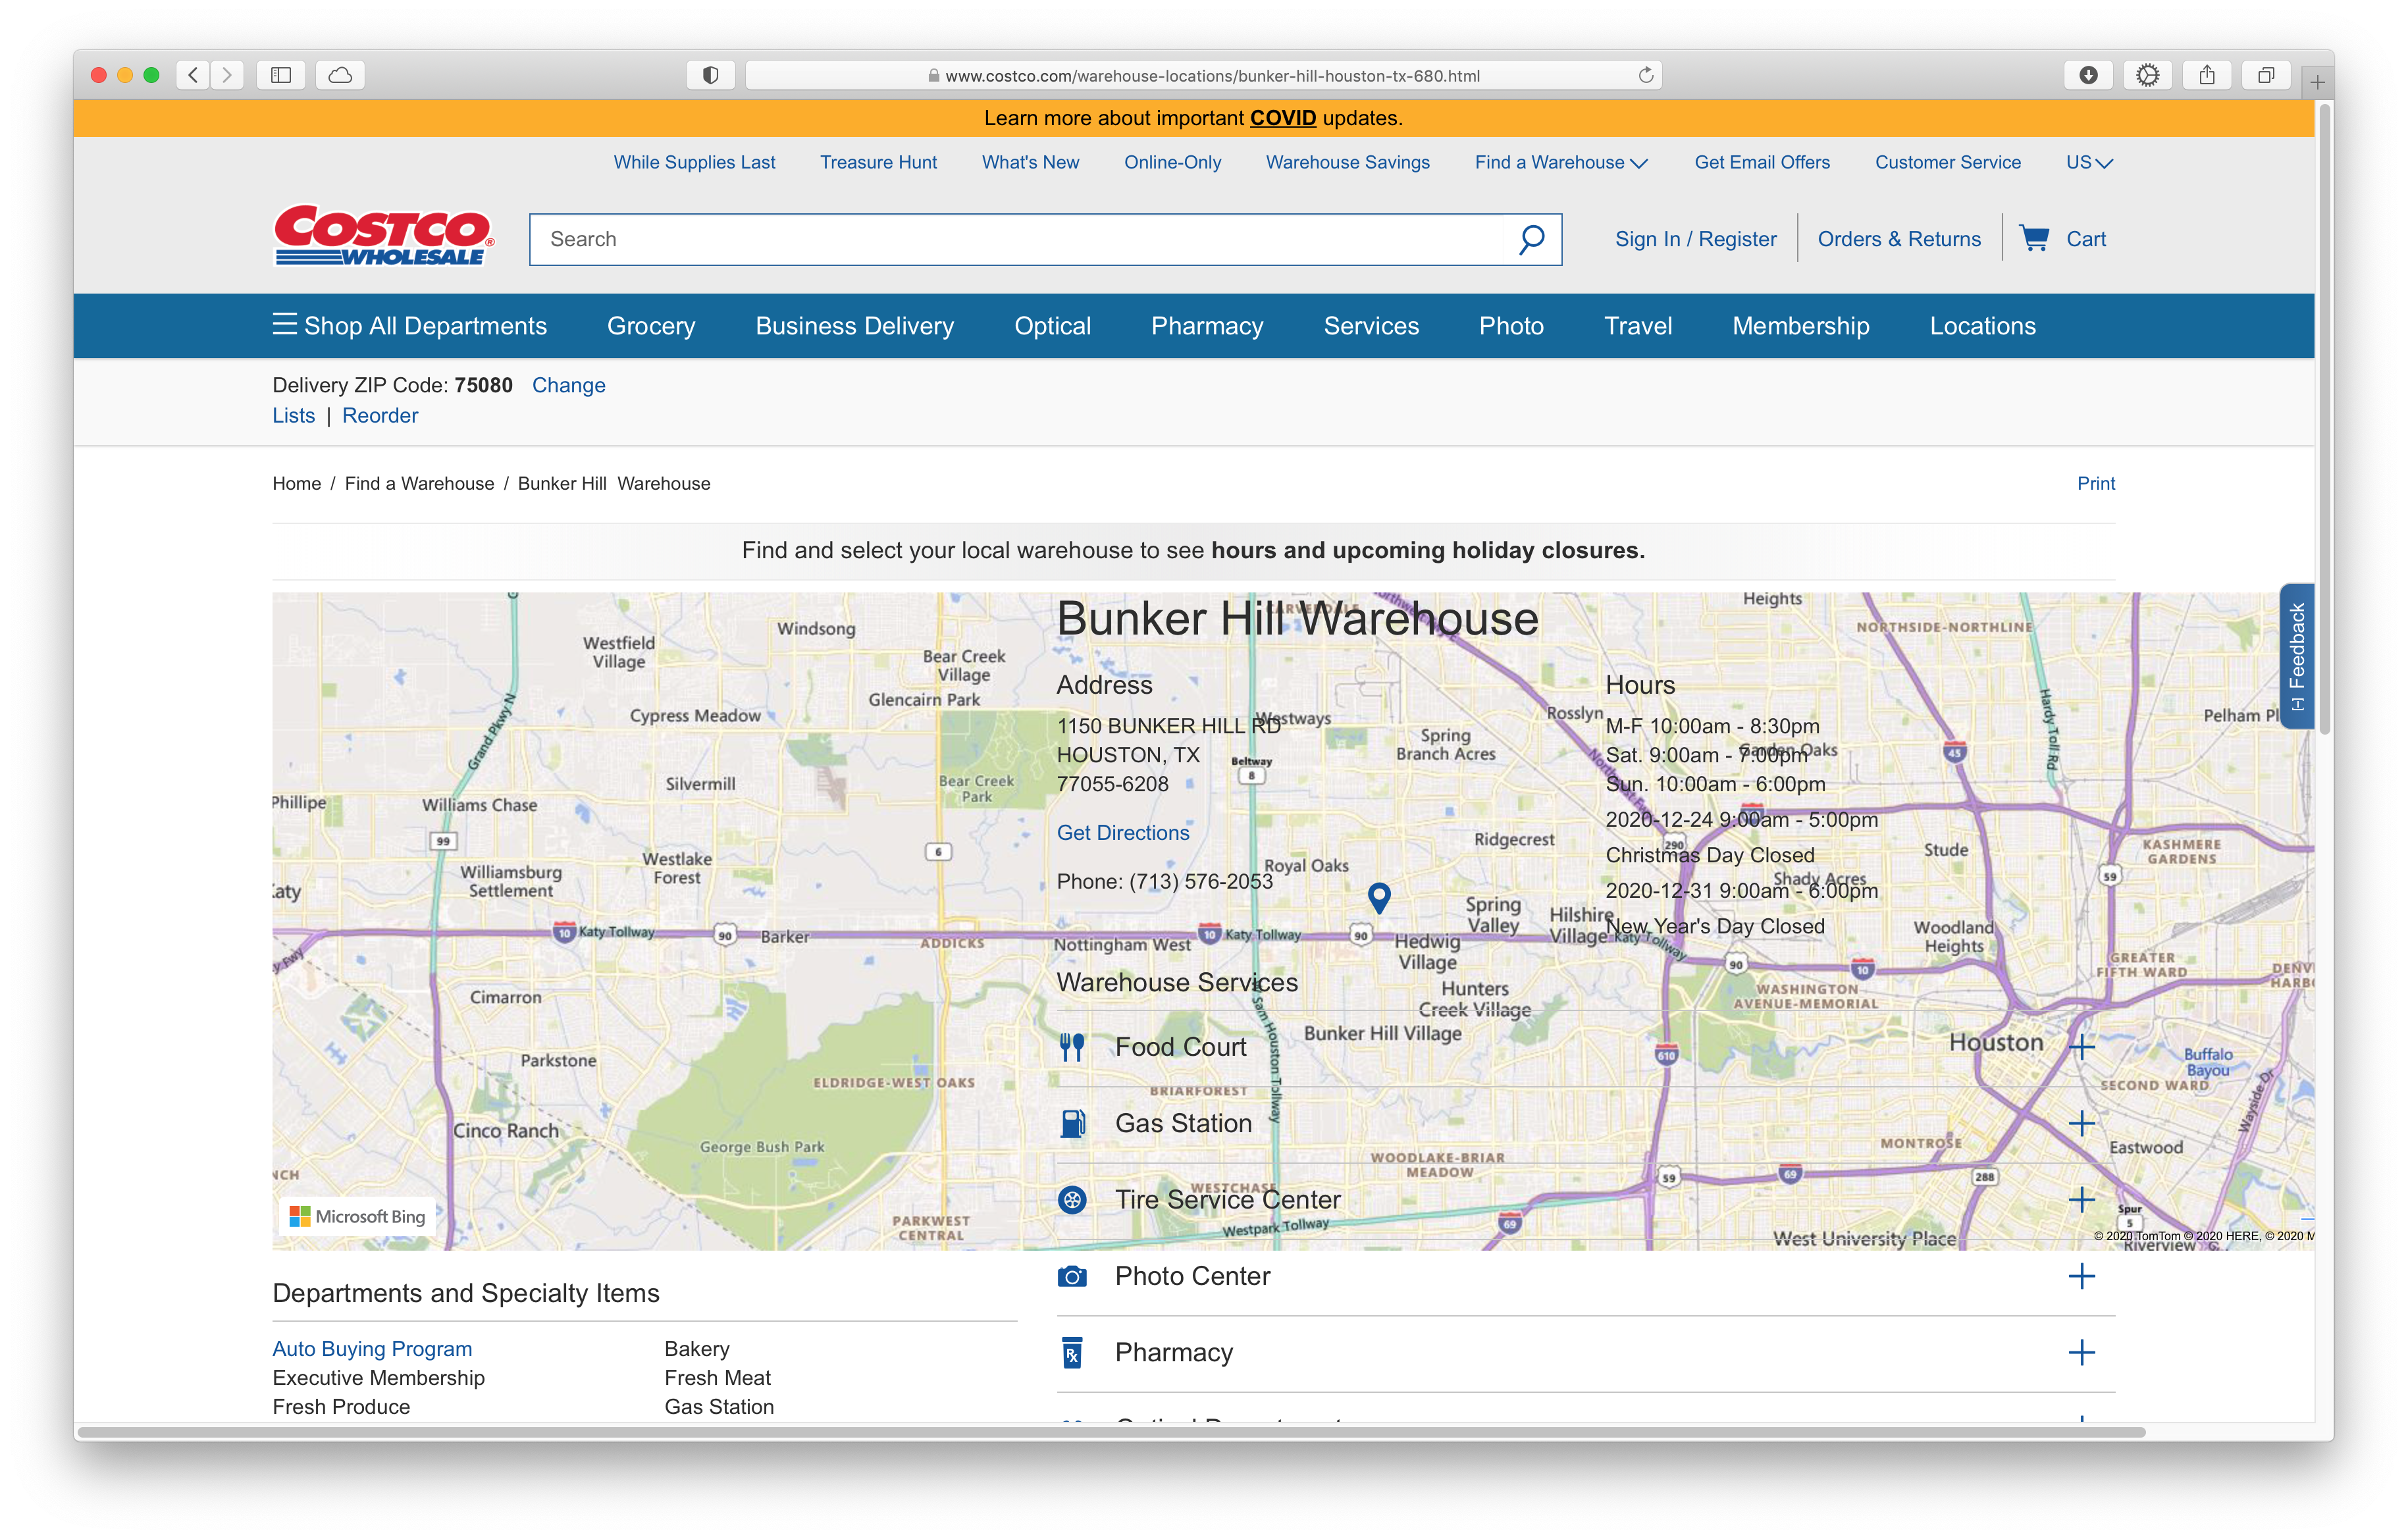The width and height of the screenshot is (2408, 1539).
Task: Click Get Email Offers link
Action: pyautogui.click(x=1761, y=162)
